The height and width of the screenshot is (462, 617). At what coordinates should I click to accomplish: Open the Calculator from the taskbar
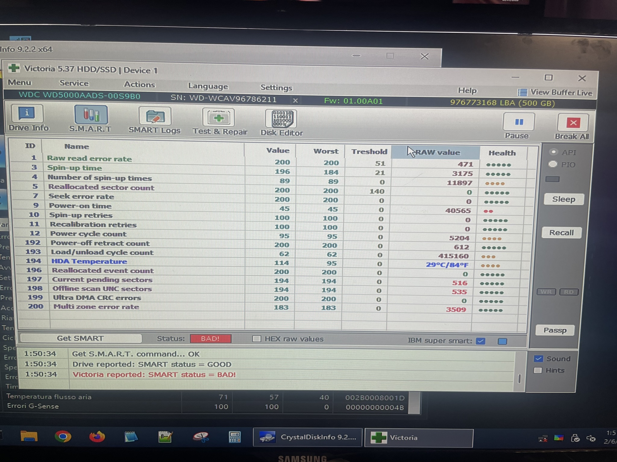tap(234, 437)
